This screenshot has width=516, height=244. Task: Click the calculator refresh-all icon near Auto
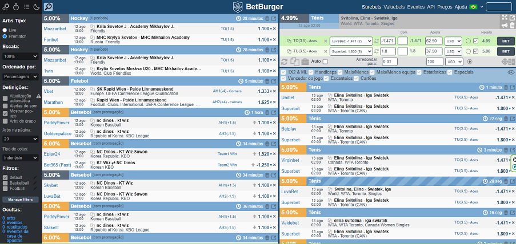click(285, 62)
